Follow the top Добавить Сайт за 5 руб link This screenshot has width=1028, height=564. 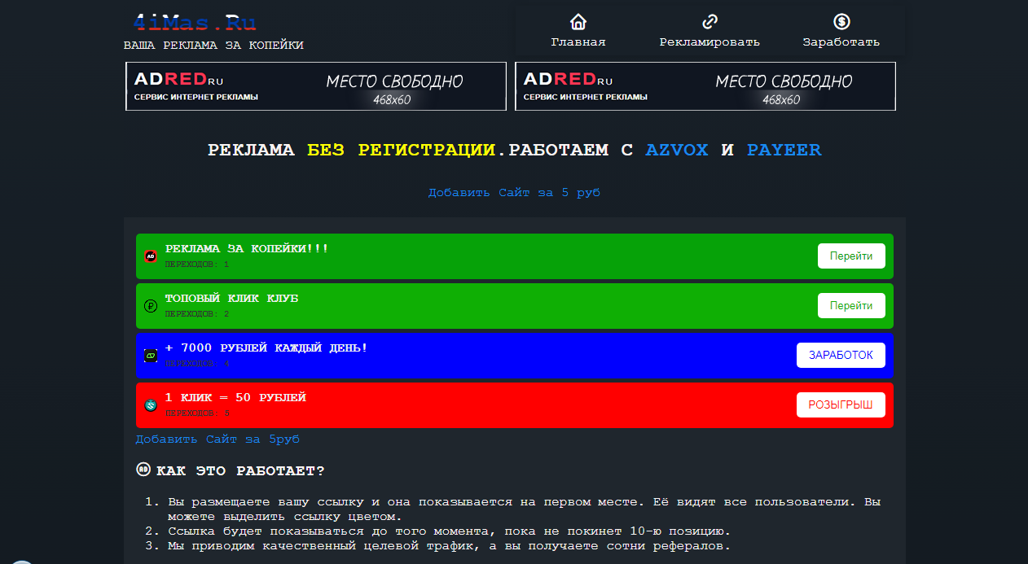pyautogui.click(x=514, y=193)
